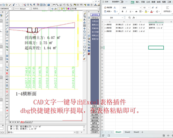
Task: Switch to the Sheet2 tab
Action: click(127, 132)
